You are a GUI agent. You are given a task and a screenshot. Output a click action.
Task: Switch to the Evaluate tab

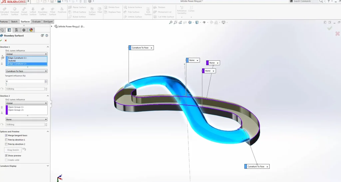36,22
